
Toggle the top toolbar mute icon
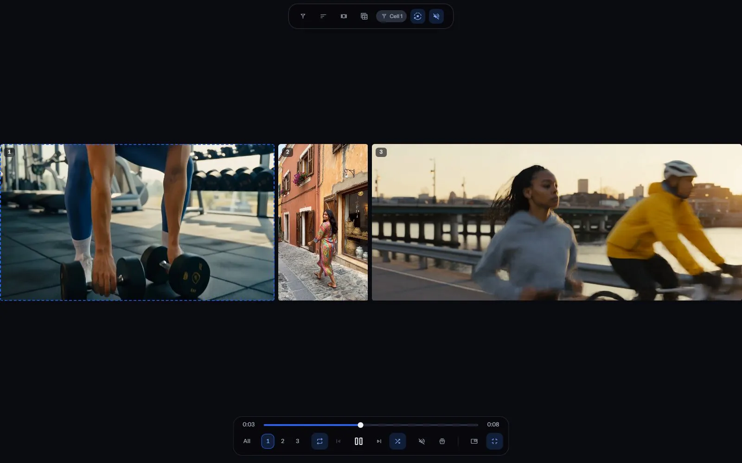(436, 16)
